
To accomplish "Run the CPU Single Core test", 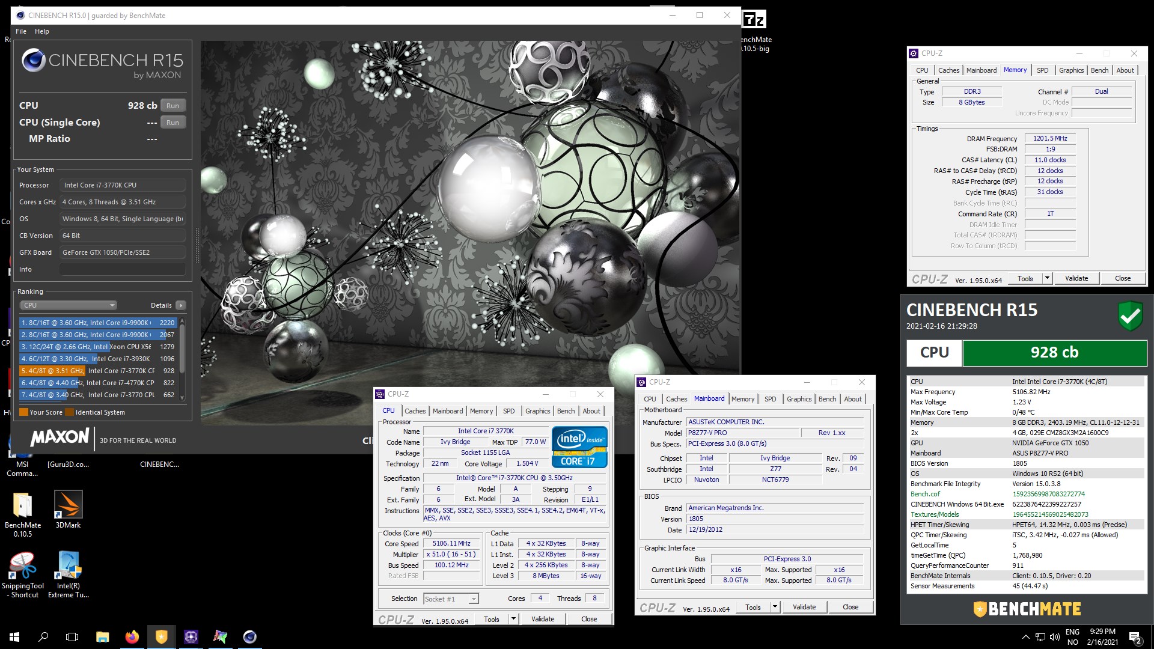I will (x=173, y=123).
